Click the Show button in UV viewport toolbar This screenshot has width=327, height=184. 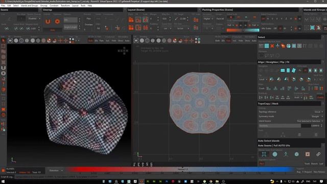click(x=247, y=41)
